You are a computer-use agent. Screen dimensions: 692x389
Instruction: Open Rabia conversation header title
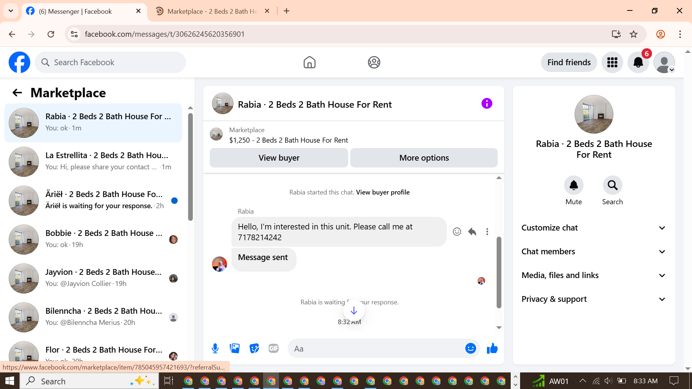point(314,104)
